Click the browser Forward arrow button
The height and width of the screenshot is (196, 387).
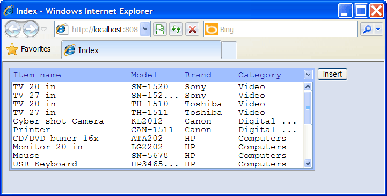tap(31, 30)
